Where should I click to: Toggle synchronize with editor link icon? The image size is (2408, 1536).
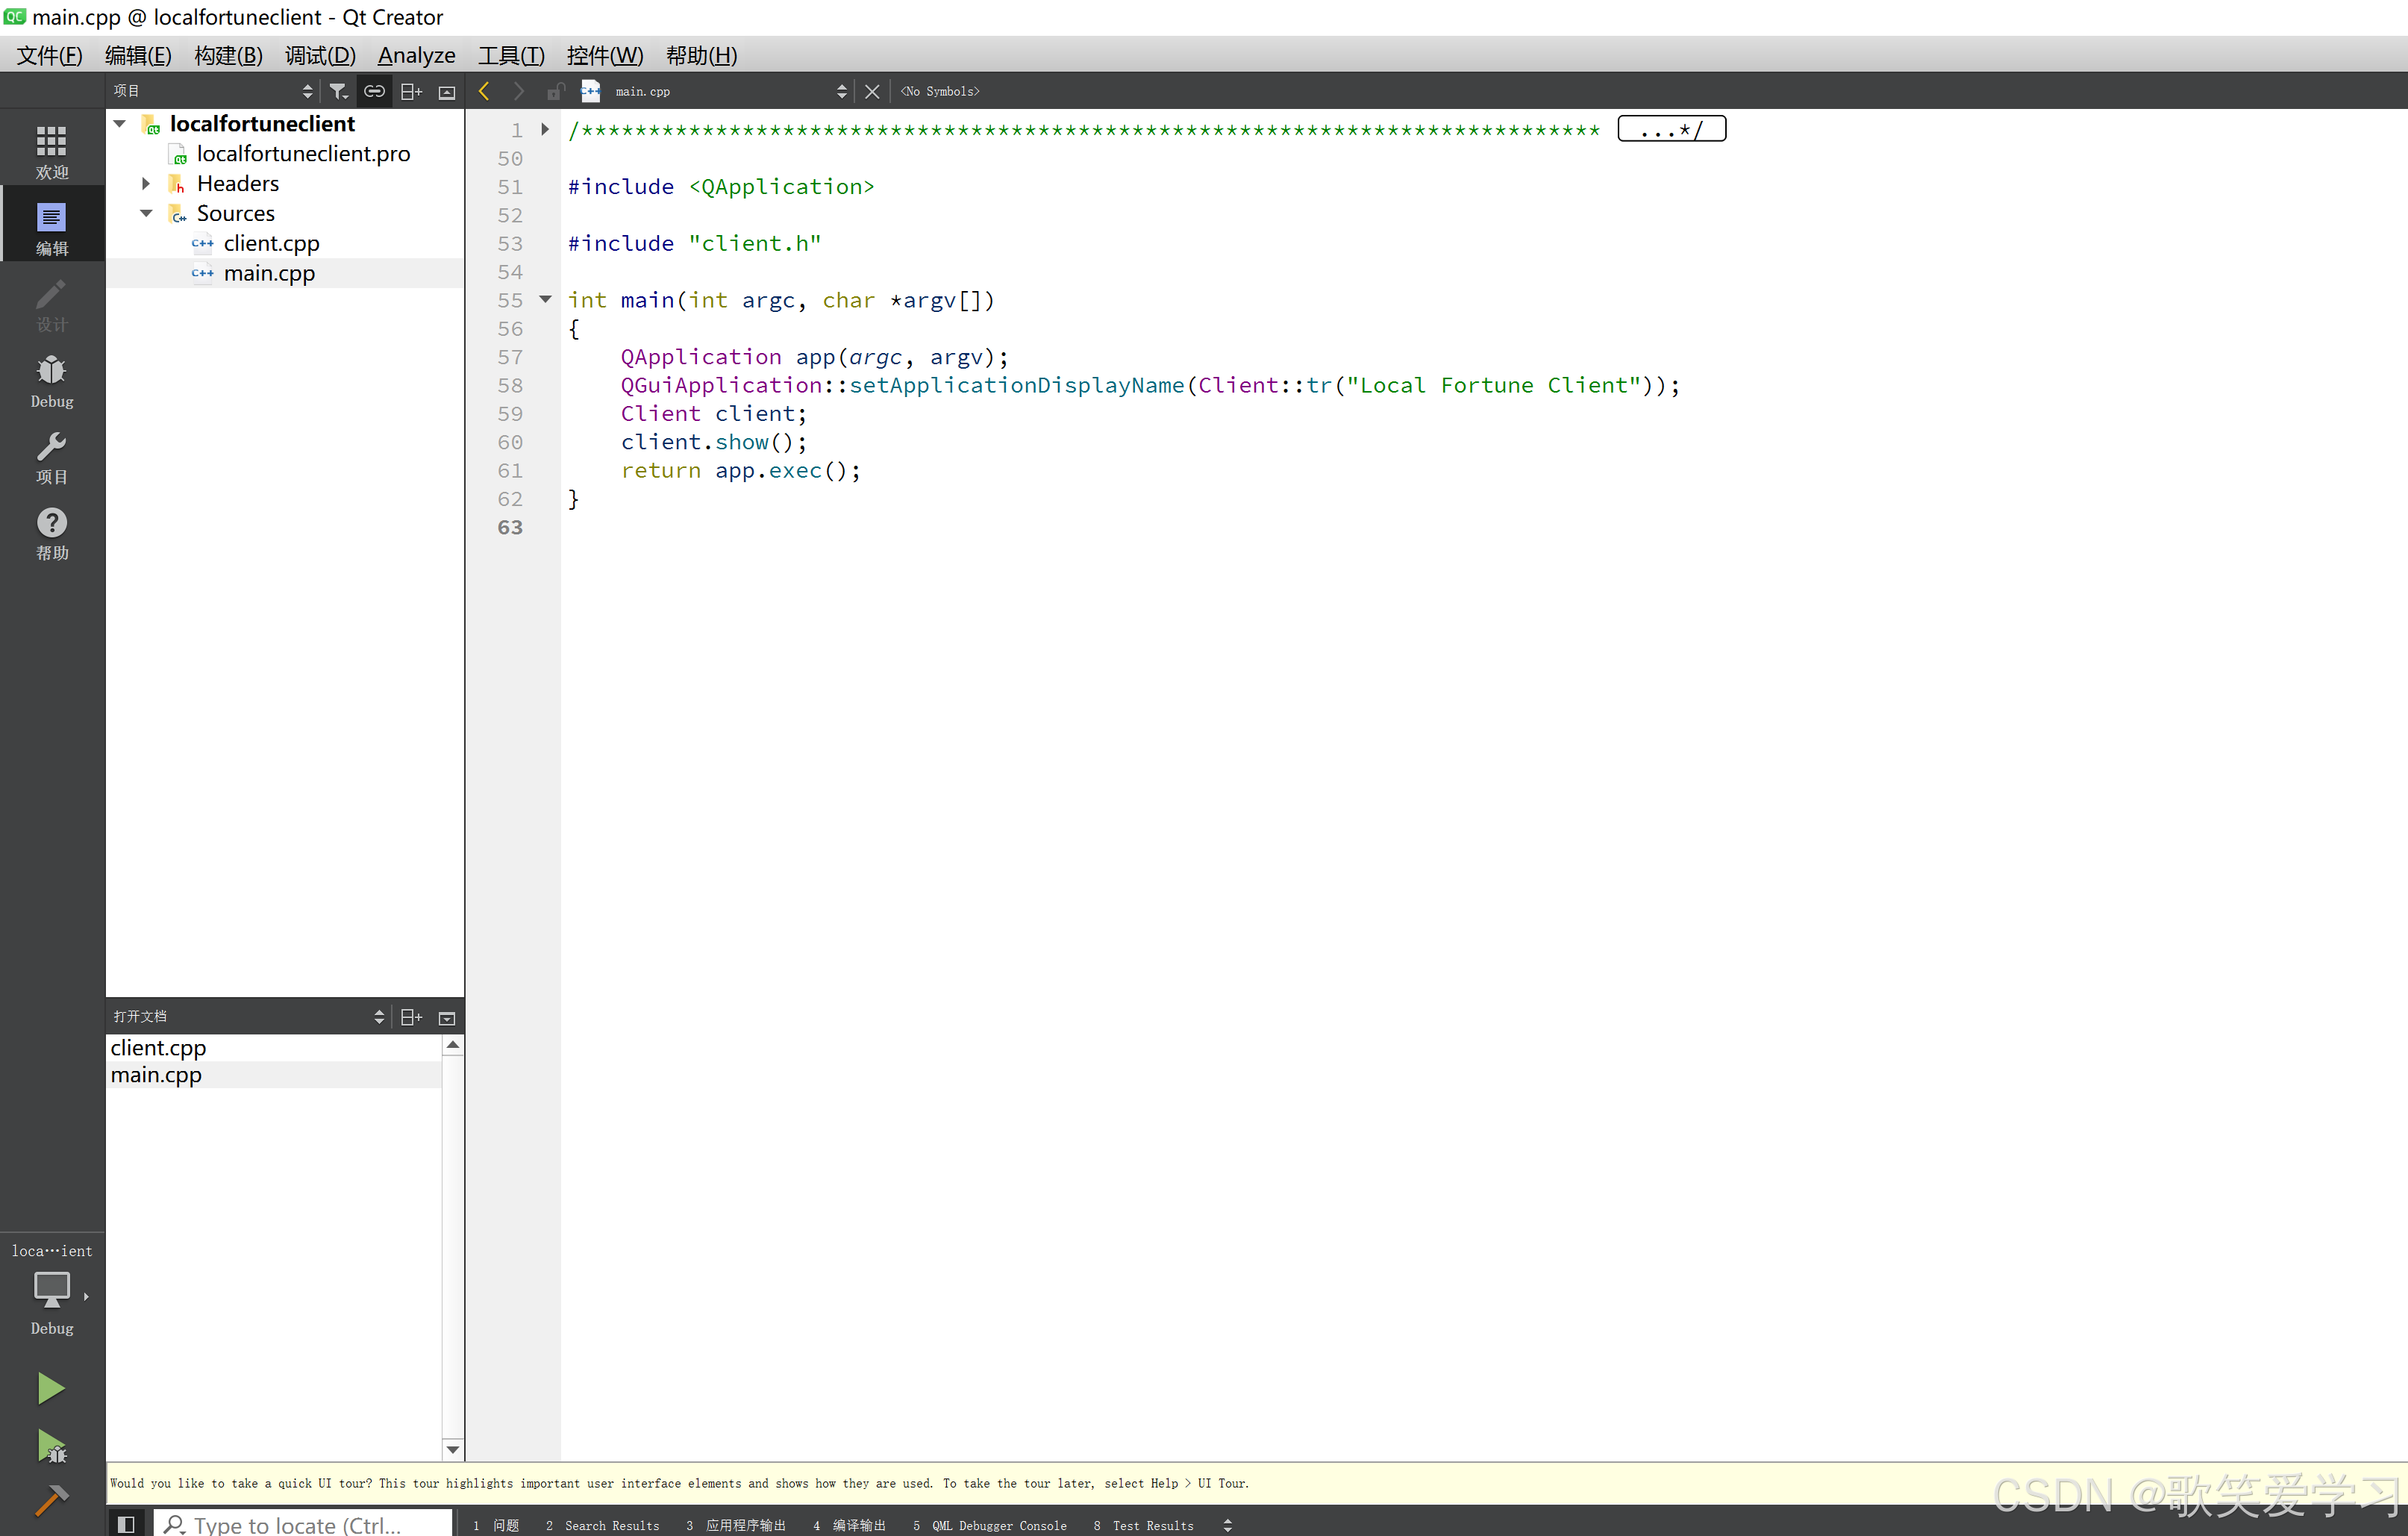point(374,91)
